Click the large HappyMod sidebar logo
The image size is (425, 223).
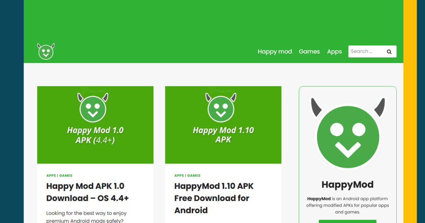(347, 133)
